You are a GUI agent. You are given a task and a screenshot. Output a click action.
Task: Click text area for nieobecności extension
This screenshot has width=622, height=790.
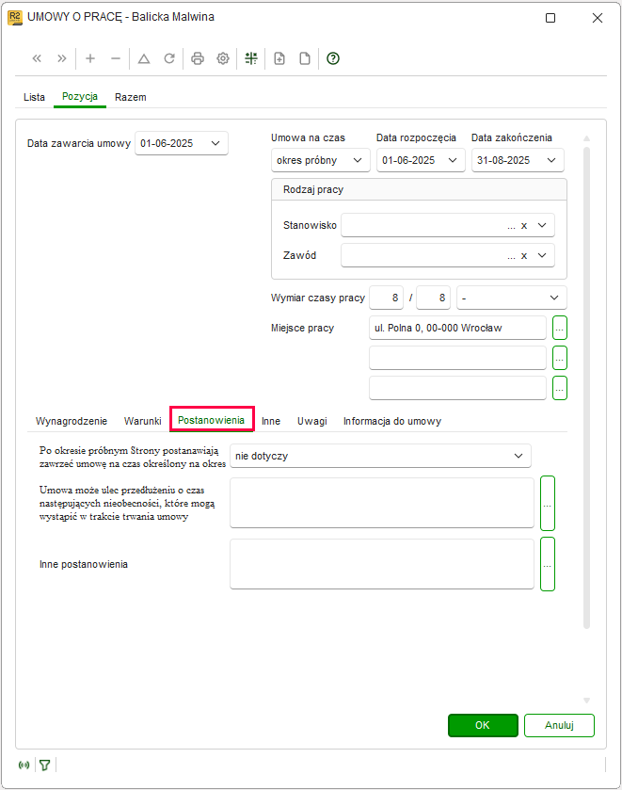click(382, 503)
